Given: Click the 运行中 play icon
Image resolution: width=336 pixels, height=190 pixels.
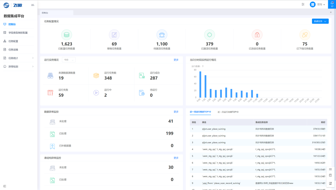Looking at the screenshot, I should pos(96,92).
